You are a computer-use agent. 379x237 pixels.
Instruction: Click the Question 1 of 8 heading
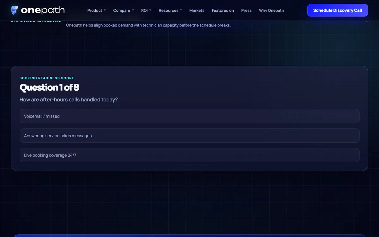(x=49, y=88)
